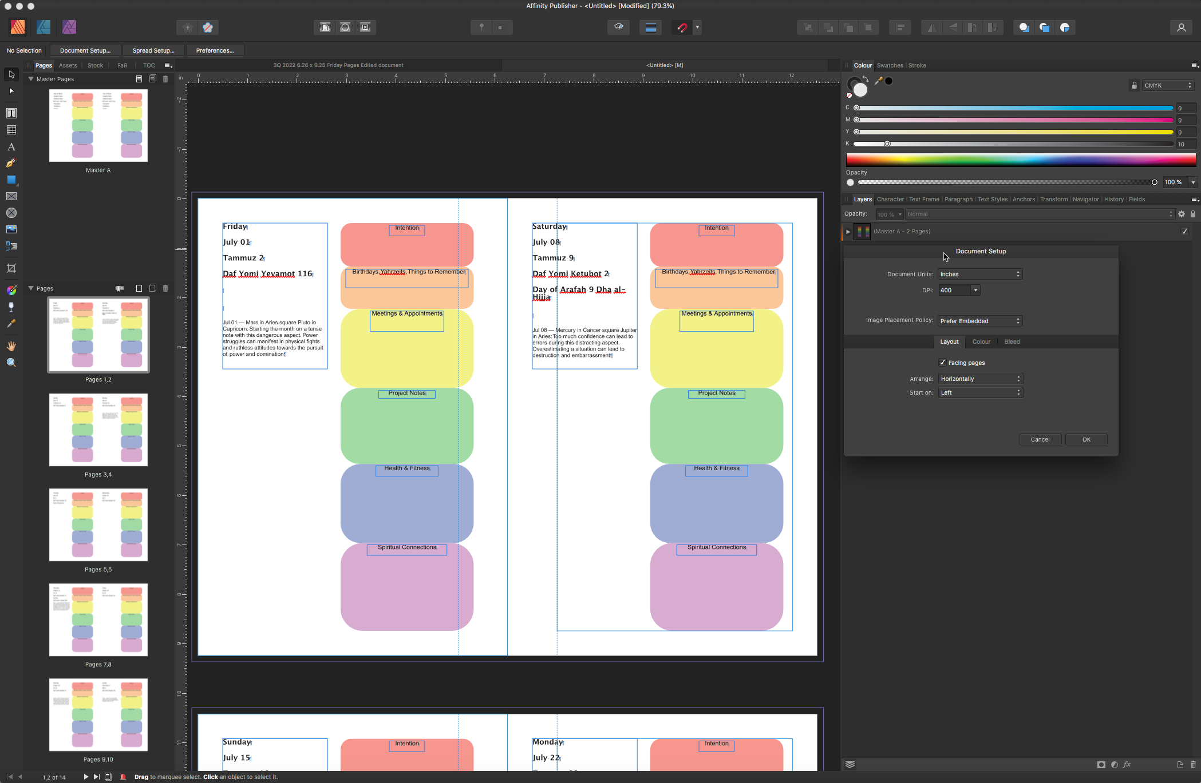Switch to the Bleed tab
Viewport: 1201px width, 783px height.
1012,342
